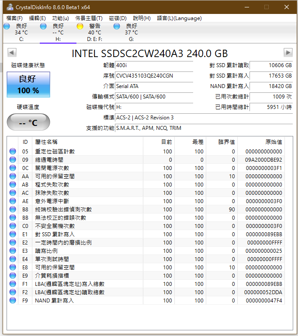Click status orb for attribute BB row
The width and height of the screenshot is (298, 336).
[13, 217]
